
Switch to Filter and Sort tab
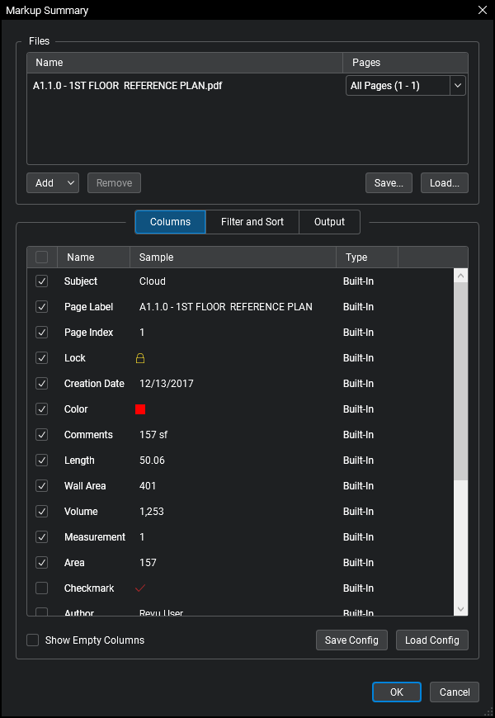point(252,222)
